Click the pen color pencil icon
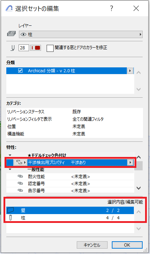This screenshot has height=255, width=150. click(13, 48)
